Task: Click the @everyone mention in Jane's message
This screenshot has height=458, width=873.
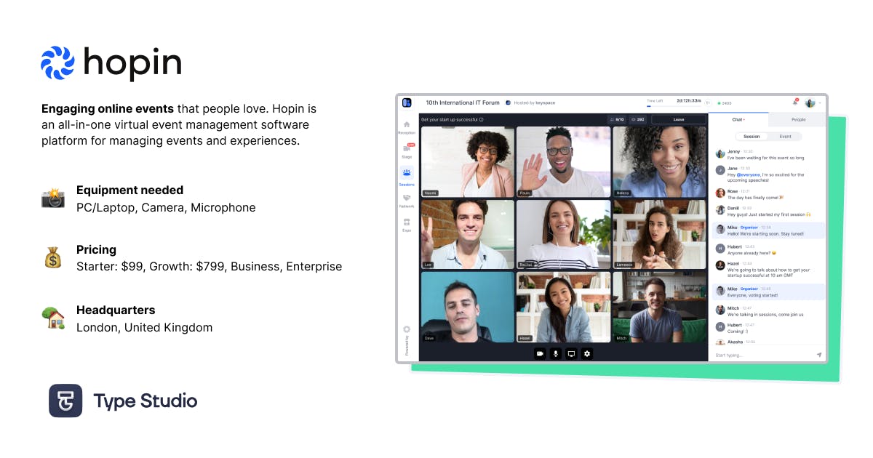Action: [748, 174]
